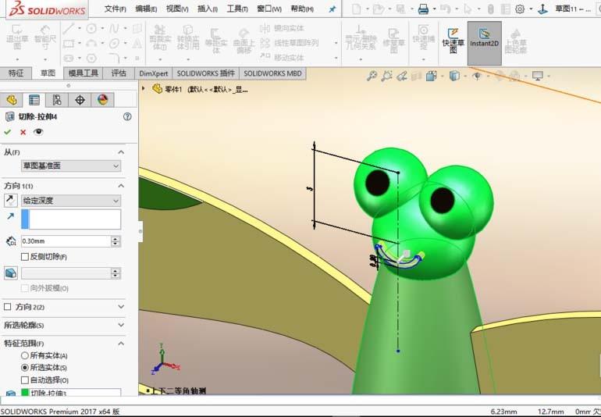Open the options gear dropdown arrow
The image size is (601, 417).
tap(531, 9)
